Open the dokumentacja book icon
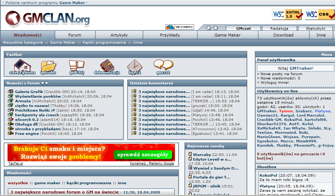335x196 pixels. click(107, 66)
